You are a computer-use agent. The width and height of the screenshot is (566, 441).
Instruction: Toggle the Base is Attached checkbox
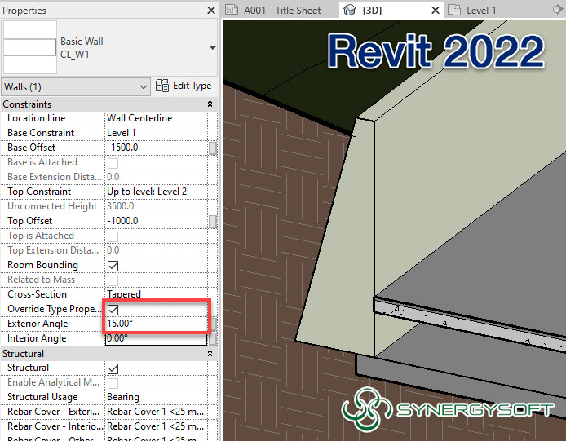pyautogui.click(x=113, y=163)
